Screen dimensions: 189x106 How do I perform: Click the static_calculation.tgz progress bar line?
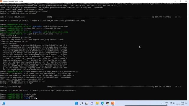coord(91,87)
